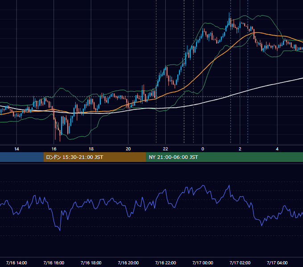Click hour label 18 on price chart axis
This screenshot has height=267, width=303.
91,149
